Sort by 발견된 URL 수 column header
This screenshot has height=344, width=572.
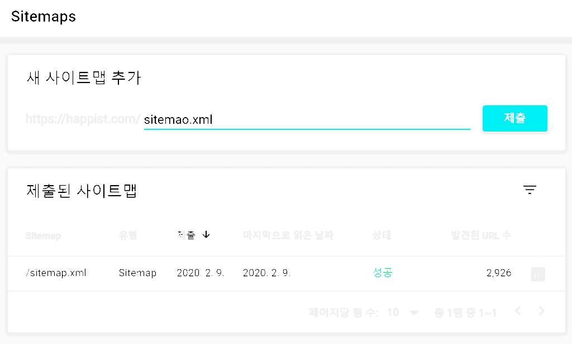(480, 235)
